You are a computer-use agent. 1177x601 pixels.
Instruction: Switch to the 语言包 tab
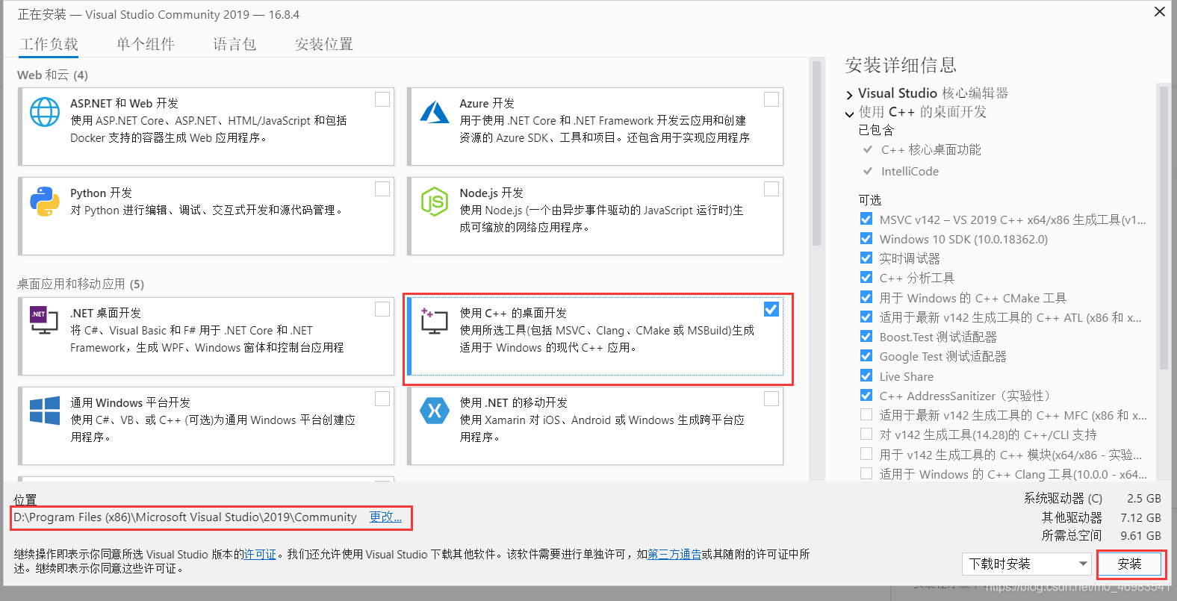click(x=235, y=44)
